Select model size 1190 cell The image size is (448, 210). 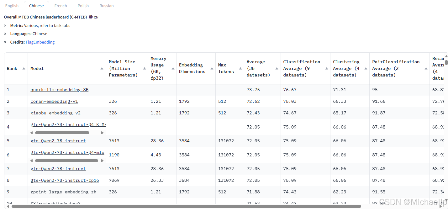[x=127, y=155]
